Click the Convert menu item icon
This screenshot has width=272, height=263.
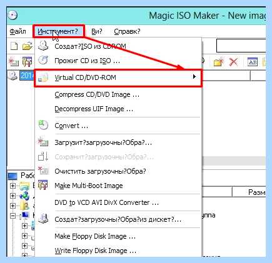43,125
